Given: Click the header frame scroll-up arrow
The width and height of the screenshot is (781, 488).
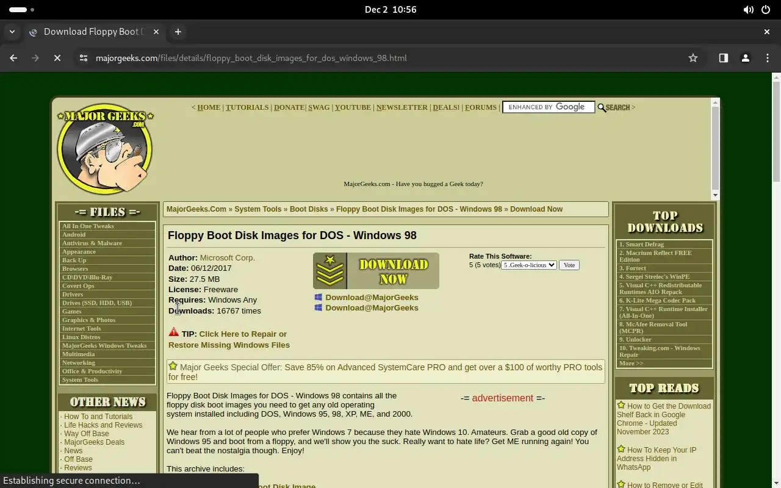Looking at the screenshot, I should pyautogui.click(x=716, y=102).
